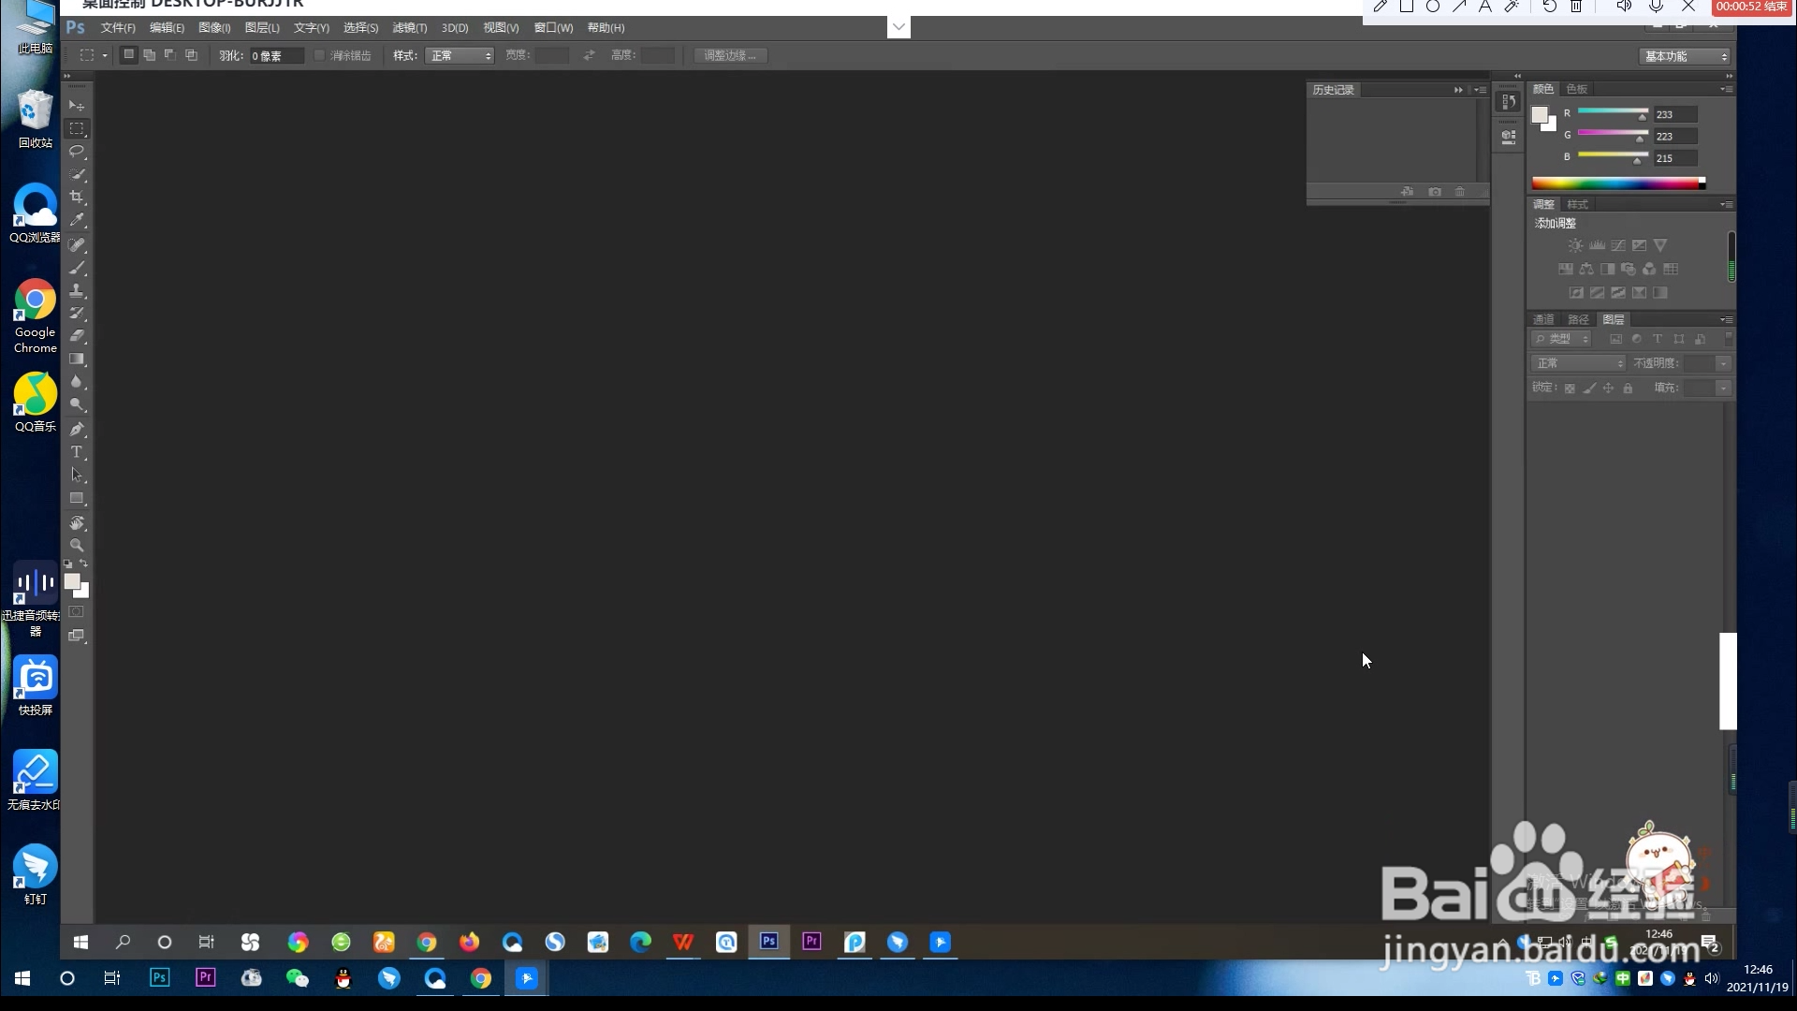1797x1011 pixels.
Task: Select the Zoom tool
Action: coord(77,545)
